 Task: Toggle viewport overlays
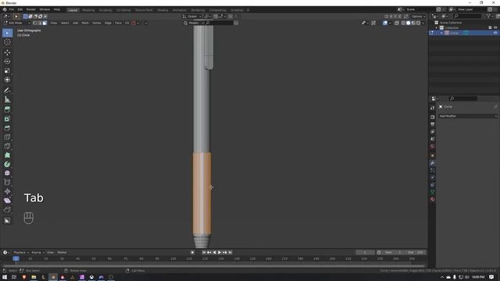click(x=385, y=23)
